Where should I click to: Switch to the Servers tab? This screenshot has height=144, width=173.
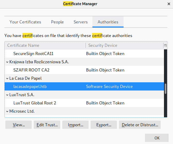coord(81,22)
